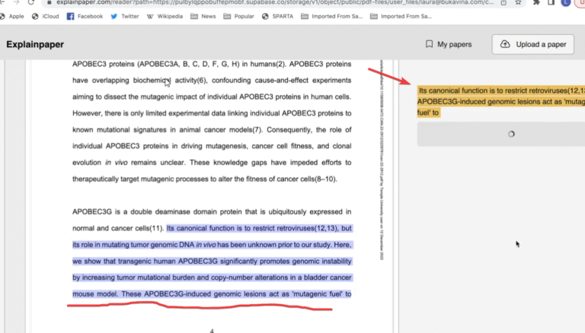Viewport: 585px width, 333px height.
Task: Click the orange highlighted excerpt in side panel
Action: point(500,101)
